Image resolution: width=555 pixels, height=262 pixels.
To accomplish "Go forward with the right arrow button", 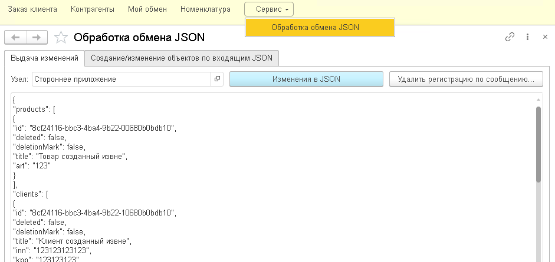I will point(37,38).
